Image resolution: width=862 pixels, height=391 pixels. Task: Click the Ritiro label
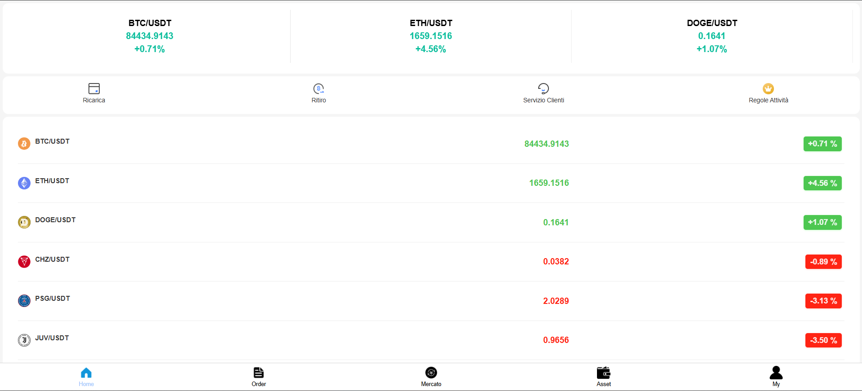[x=319, y=100]
